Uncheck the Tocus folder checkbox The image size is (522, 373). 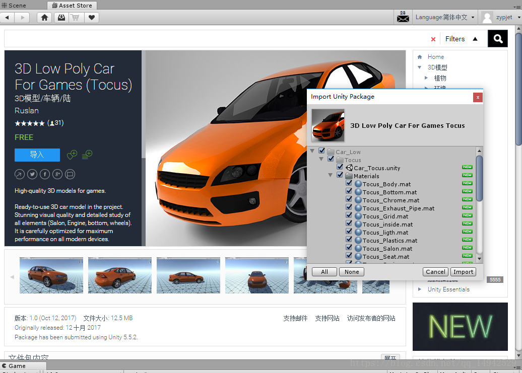(x=331, y=159)
